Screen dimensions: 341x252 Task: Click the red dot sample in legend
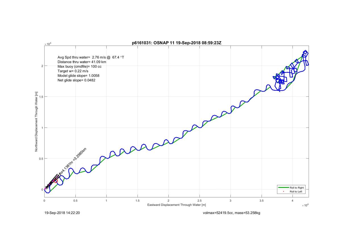pyautogui.click(x=283, y=192)
